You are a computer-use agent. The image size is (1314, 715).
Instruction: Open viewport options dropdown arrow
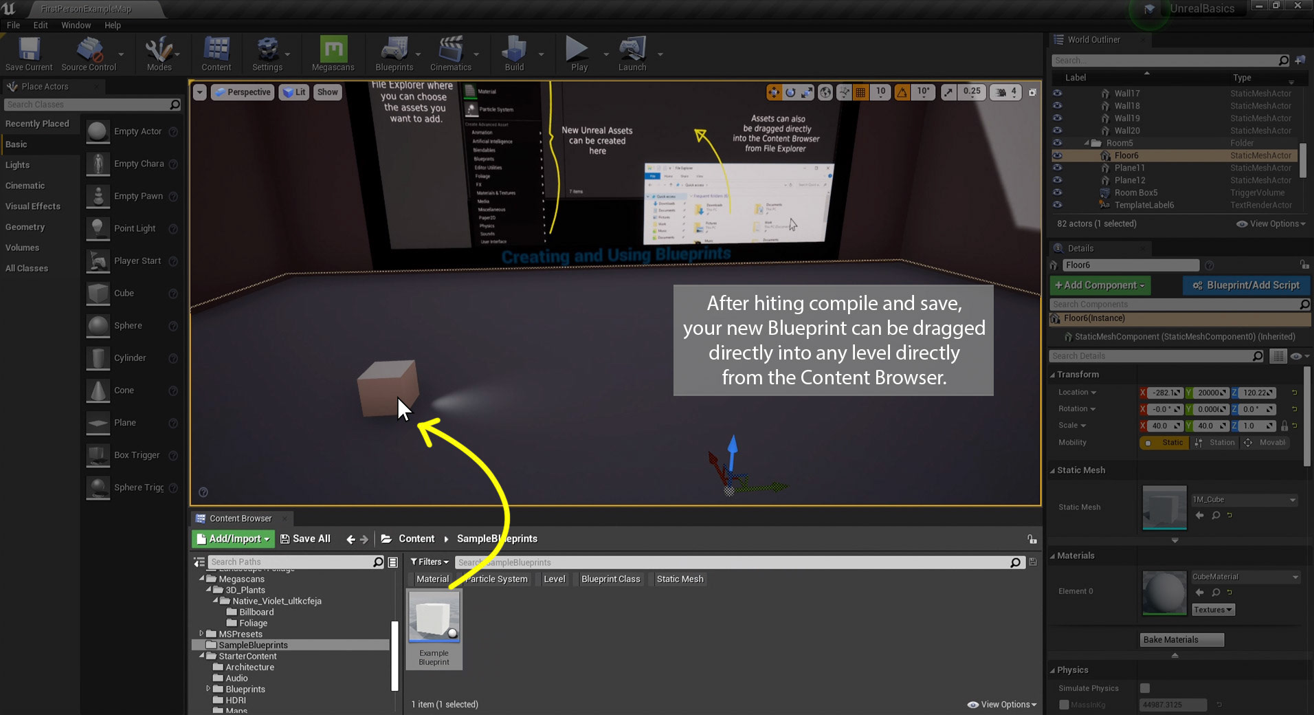[200, 92]
